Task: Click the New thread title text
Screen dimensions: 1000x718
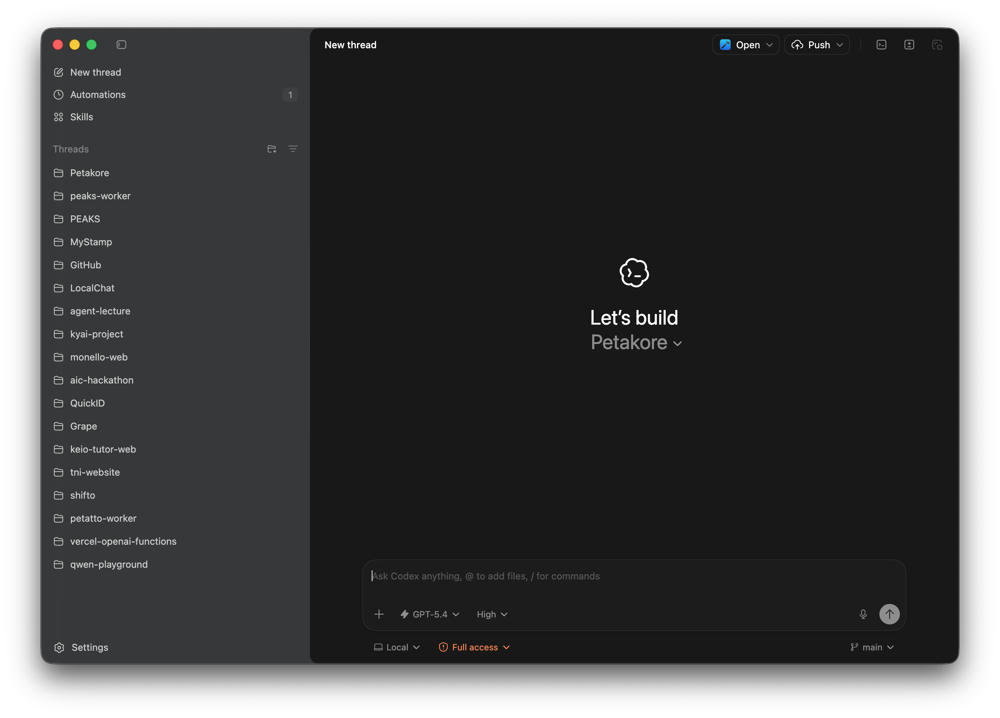Action: tap(350, 45)
